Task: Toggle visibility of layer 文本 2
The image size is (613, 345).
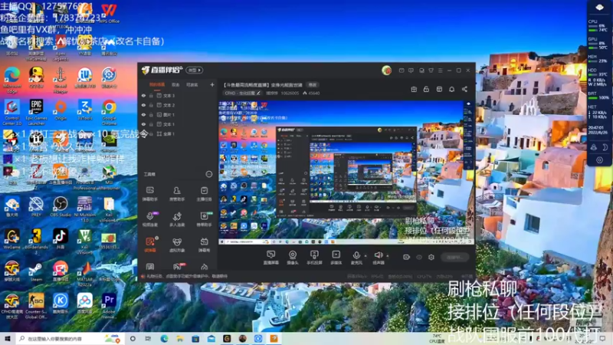Action: pos(143,105)
